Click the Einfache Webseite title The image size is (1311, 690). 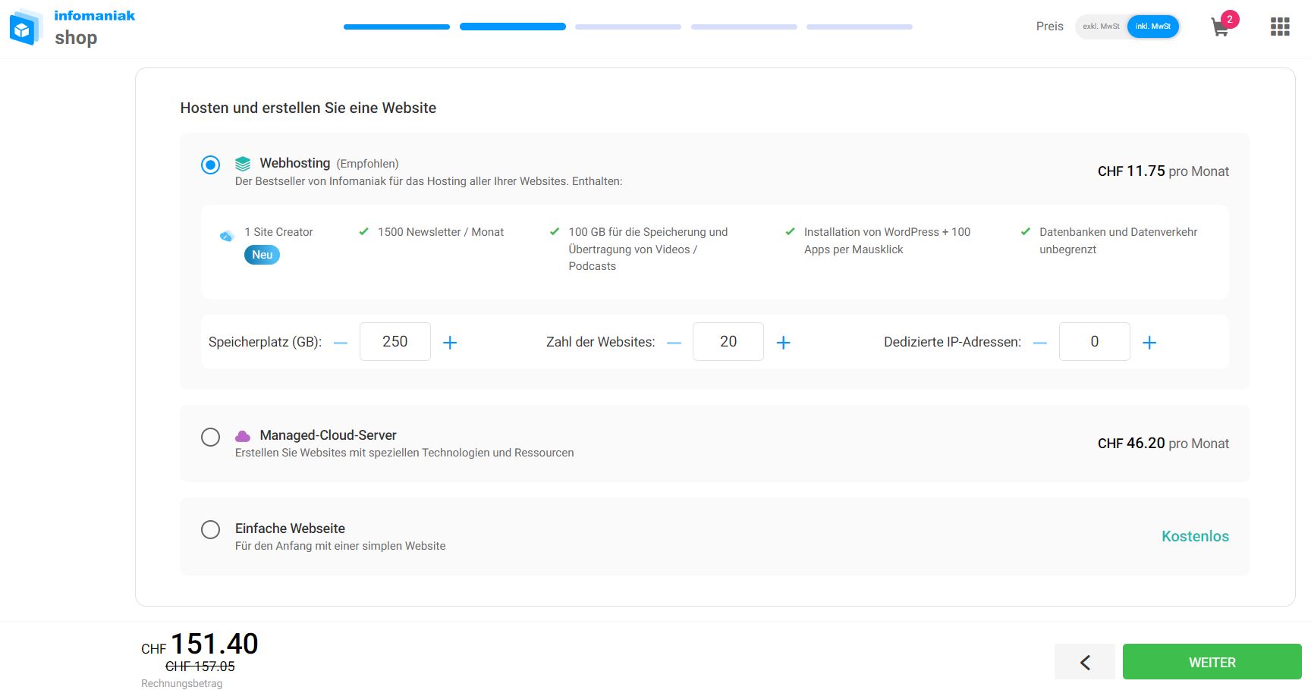pos(290,528)
